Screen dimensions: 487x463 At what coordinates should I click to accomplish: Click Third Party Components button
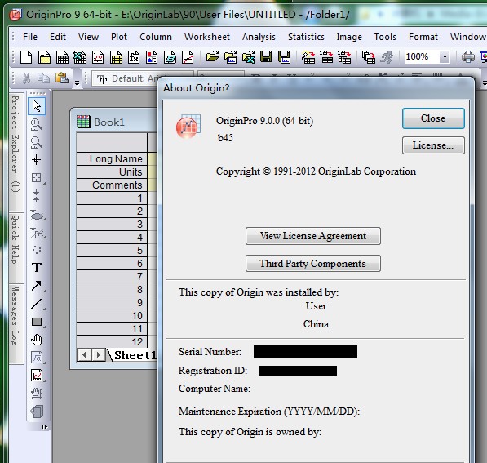[313, 264]
